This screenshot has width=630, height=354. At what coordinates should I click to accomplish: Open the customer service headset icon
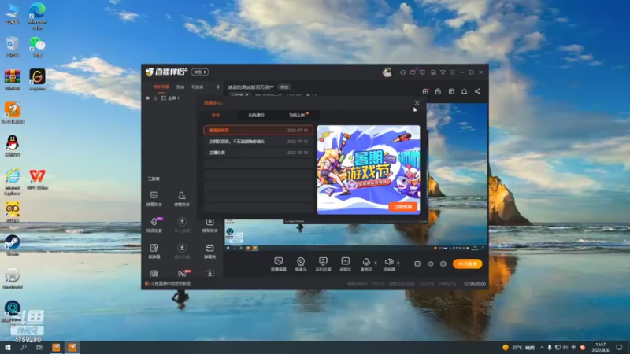point(402,72)
